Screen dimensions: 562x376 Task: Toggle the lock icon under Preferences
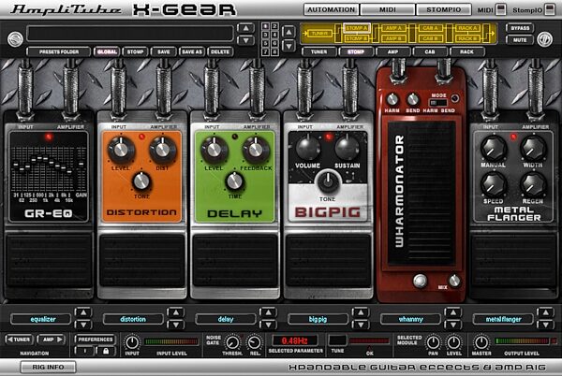(105, 351)
